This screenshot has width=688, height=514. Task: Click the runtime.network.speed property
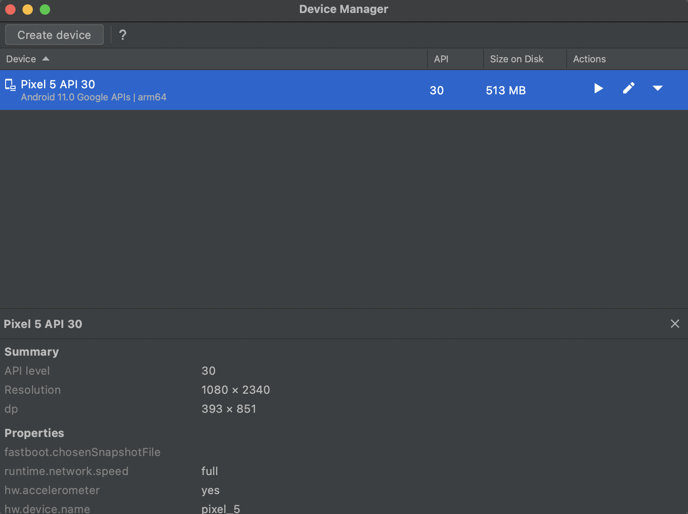(x=67, y=471)
